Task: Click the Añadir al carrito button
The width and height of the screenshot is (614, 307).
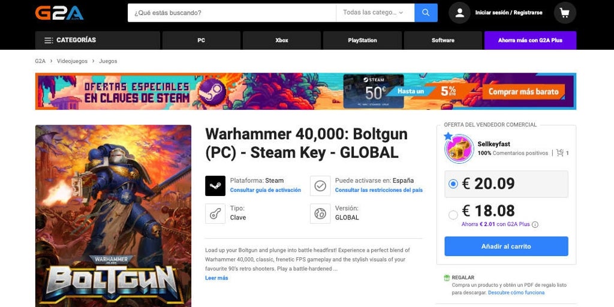Action: [x=506, y=246]
